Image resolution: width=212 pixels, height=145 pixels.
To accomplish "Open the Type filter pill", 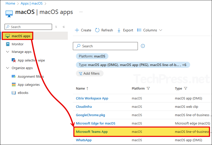I will pos(133,65).
